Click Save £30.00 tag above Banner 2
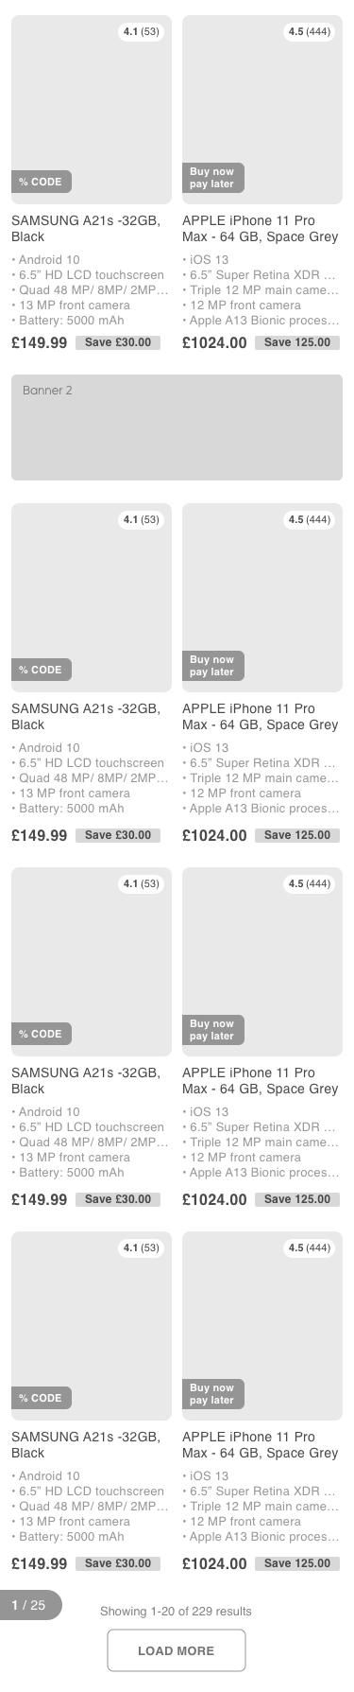 tap(118, 342)
